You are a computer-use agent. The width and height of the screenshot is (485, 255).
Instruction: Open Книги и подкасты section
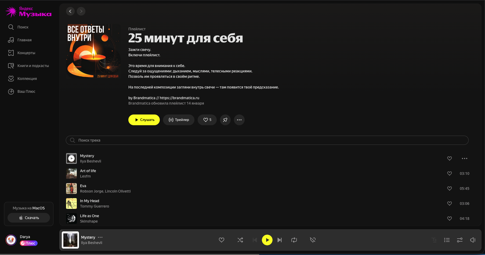33,66
